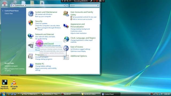Click the search magnifier icon in Control Panel

98,5
